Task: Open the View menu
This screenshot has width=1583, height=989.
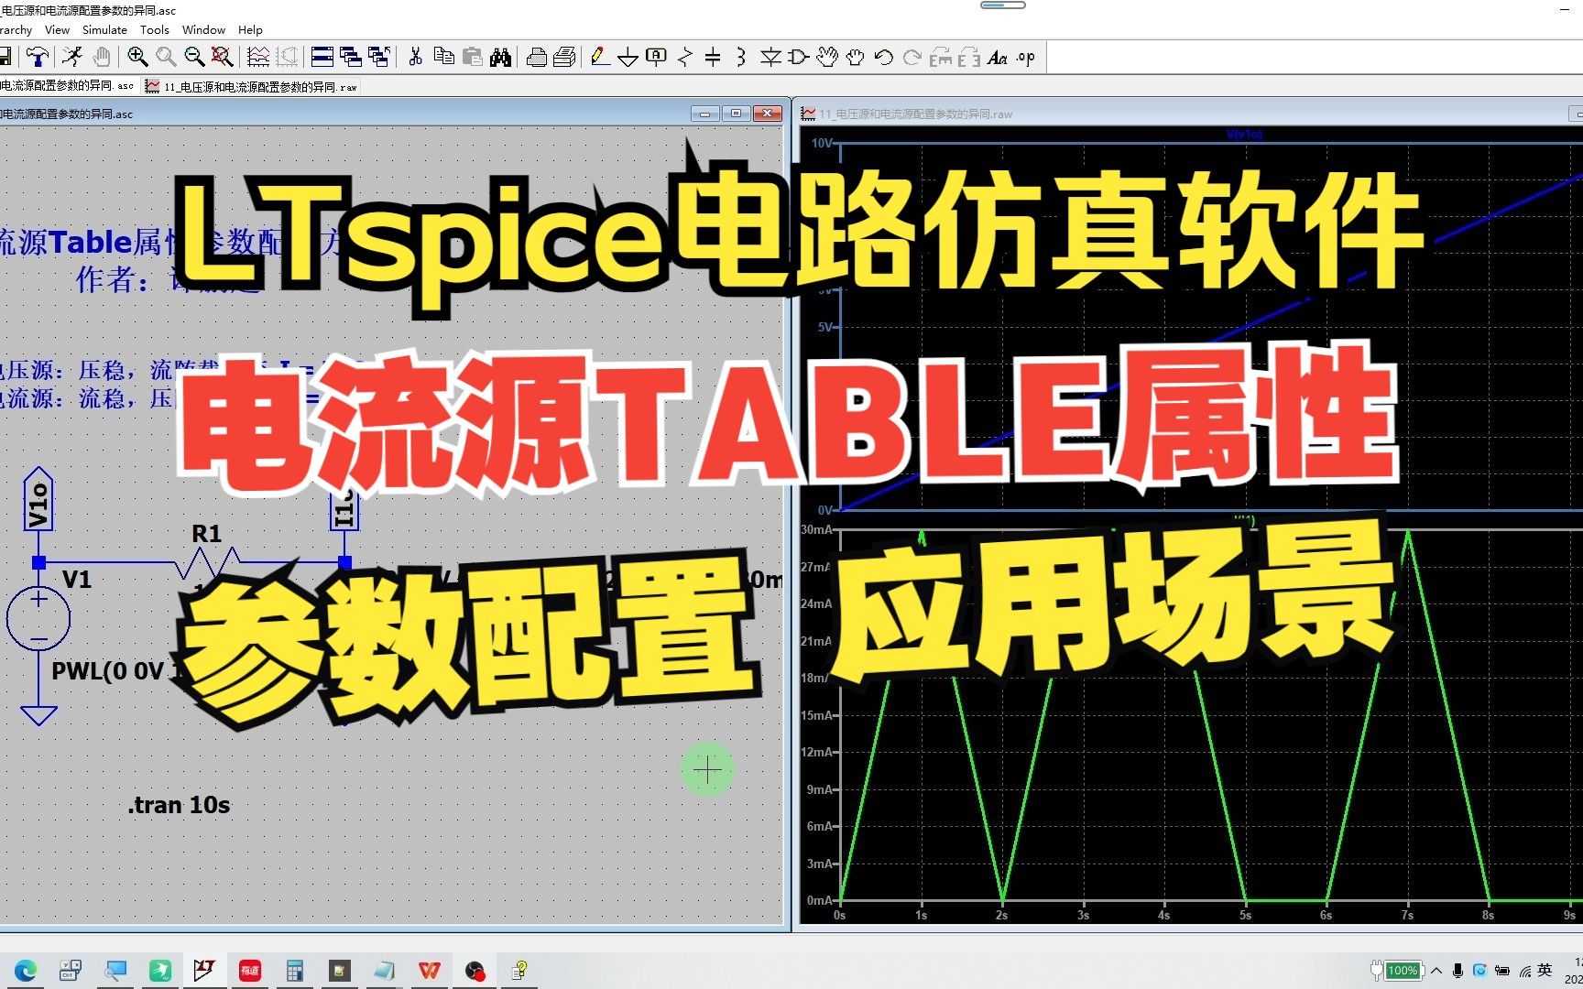Action: point(57,29)
